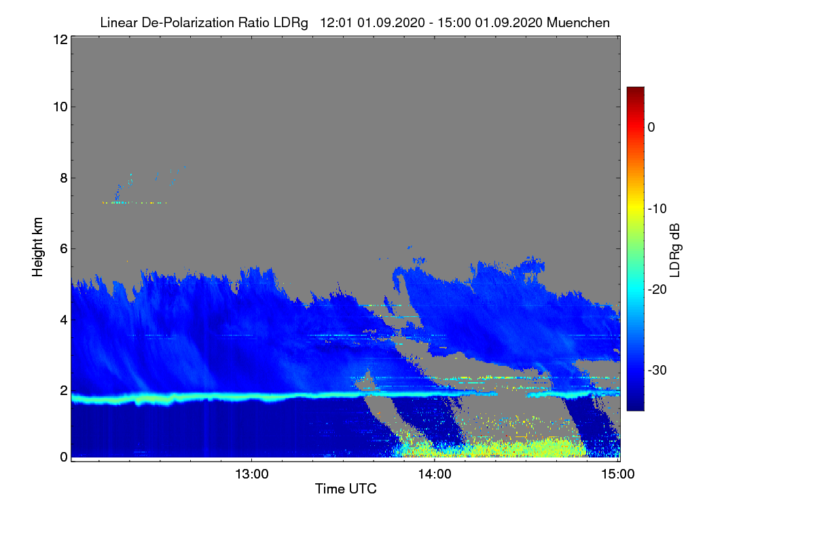
Task: Click the dark blue bottom of the colorbar
Action: 635,405
